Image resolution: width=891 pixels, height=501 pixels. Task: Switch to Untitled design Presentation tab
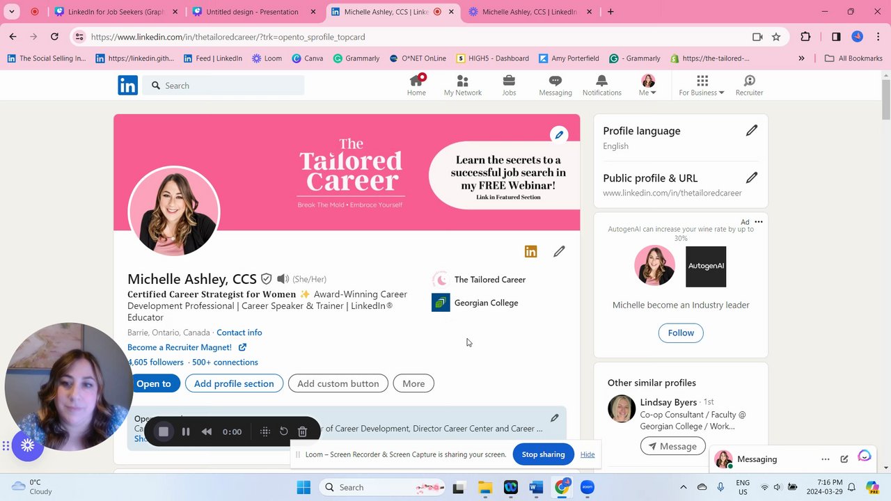coord(255,12)
